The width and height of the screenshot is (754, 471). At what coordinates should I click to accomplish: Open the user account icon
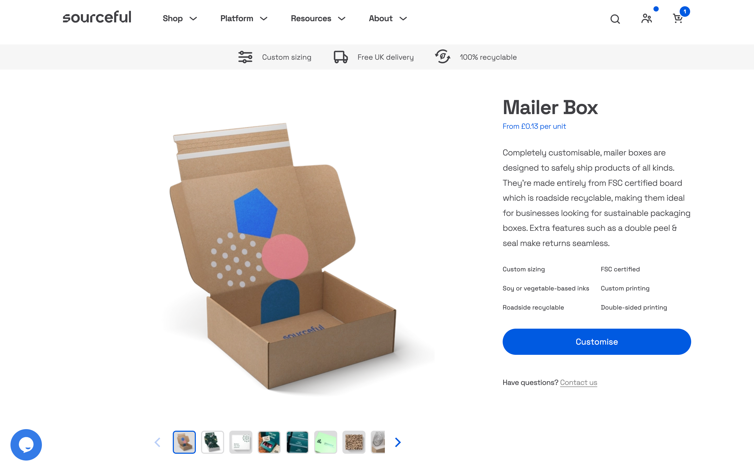click(x=646, y=18)
